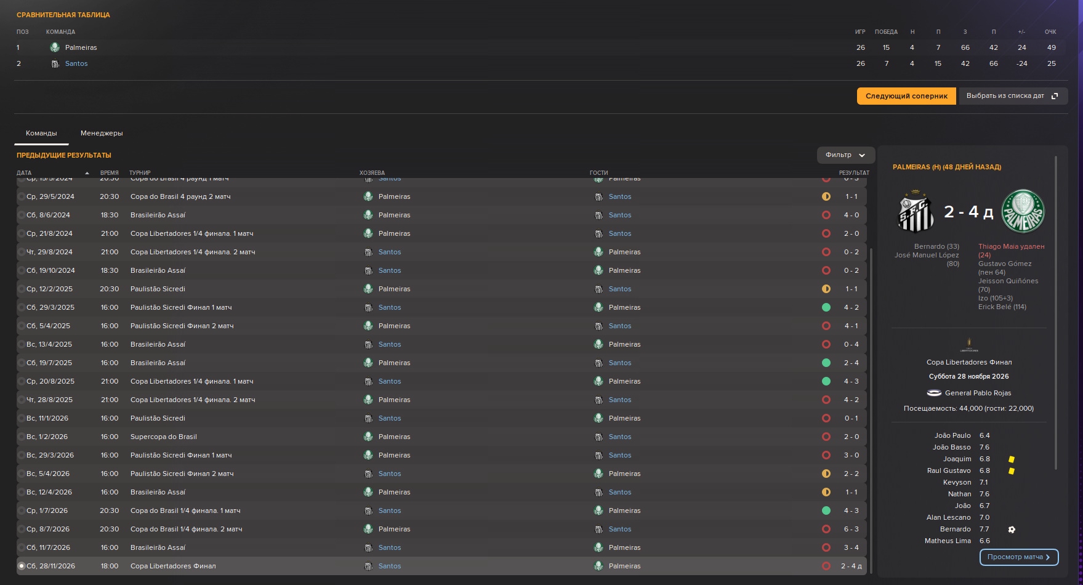Select the radio button for the 12/4/2026 match

pos(22,492)
